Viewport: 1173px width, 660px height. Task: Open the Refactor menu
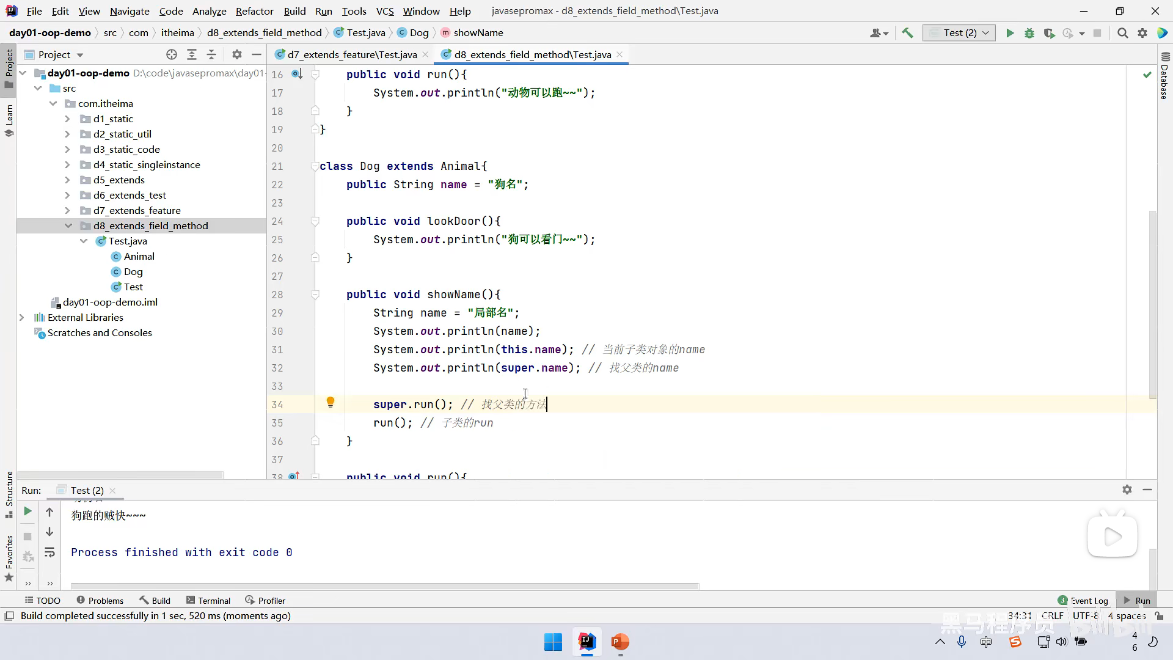(254, 11)
